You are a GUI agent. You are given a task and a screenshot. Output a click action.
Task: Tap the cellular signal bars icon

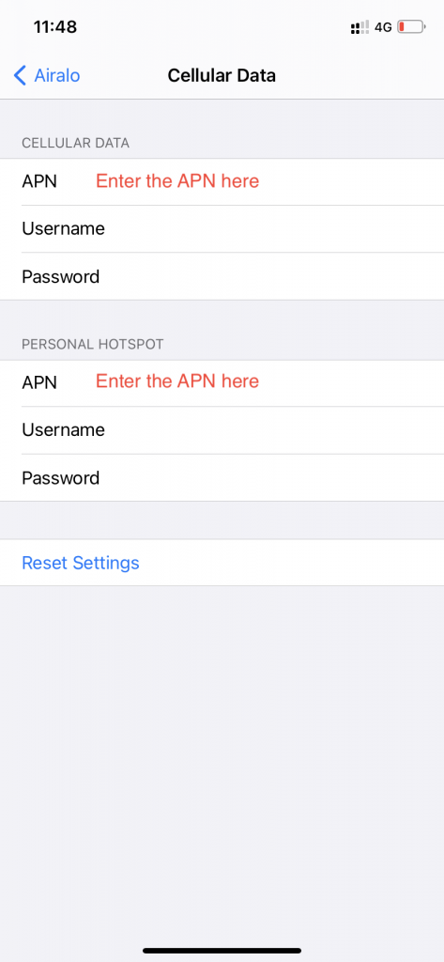coord(360,27)
